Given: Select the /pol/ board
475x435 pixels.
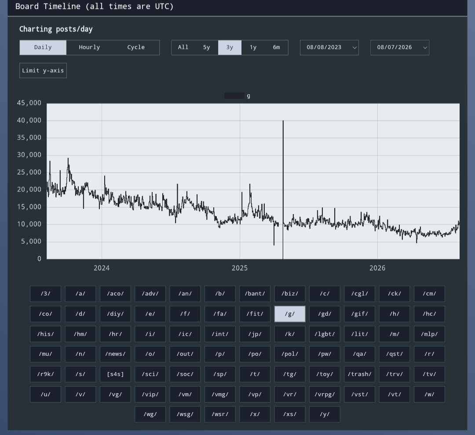Looking at the screenshot, I should (x=290, y=354).
